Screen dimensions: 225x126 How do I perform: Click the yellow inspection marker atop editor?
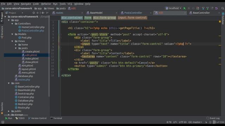[x=220, y=22]
